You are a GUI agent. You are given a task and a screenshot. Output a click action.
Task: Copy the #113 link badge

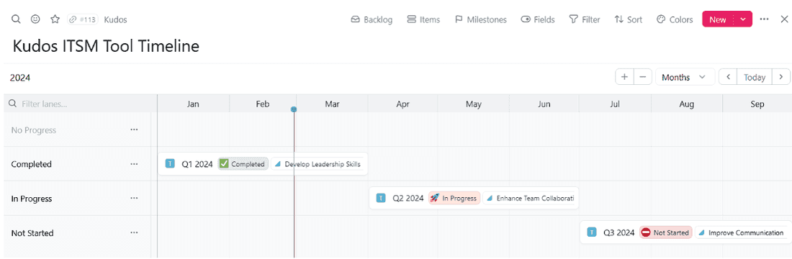pyautogui.click(x=83, y=19)
